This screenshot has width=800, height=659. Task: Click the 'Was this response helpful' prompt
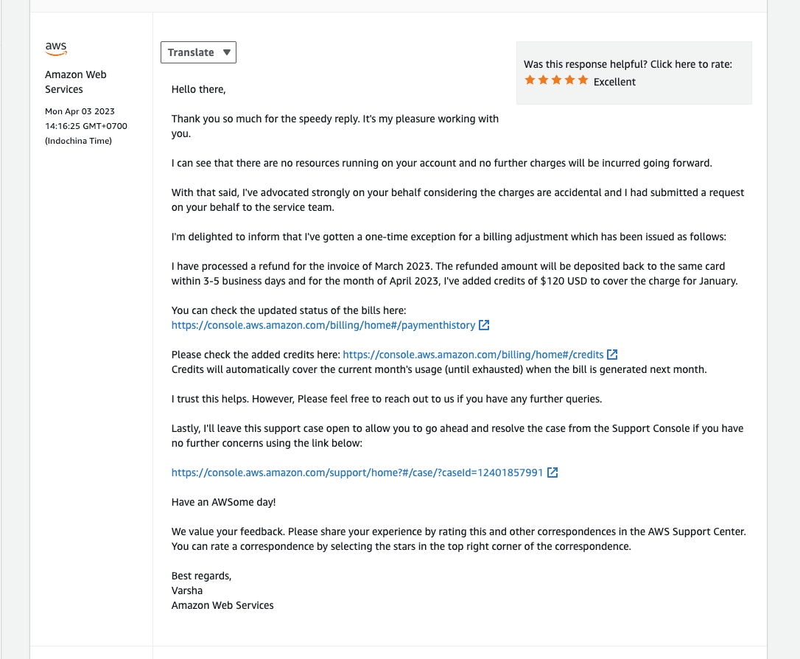[x=628, y=64]
